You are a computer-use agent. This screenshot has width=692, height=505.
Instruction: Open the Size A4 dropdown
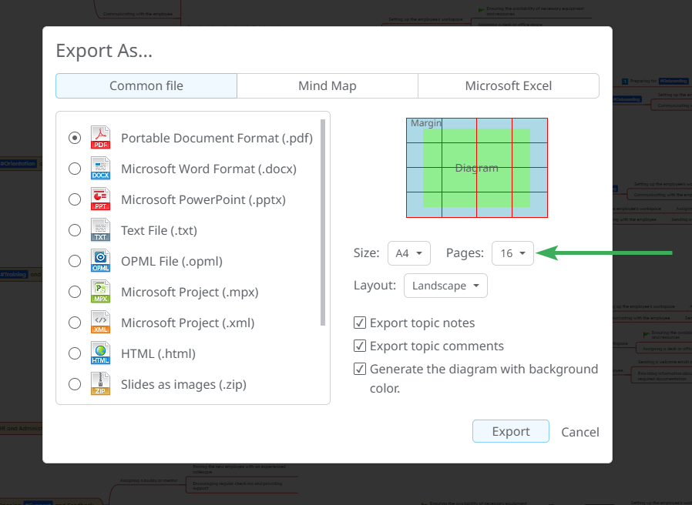[x=409, y=253]
